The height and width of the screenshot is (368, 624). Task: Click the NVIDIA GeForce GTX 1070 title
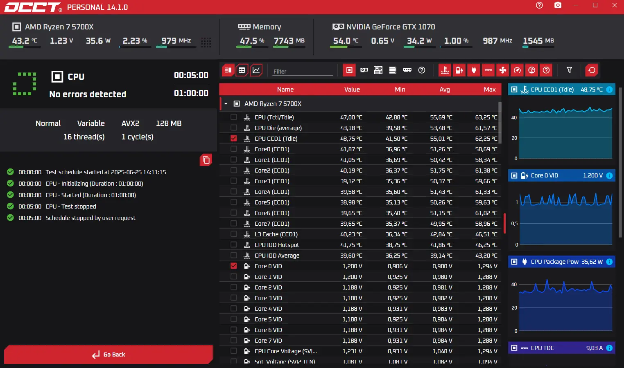point(391,27)
